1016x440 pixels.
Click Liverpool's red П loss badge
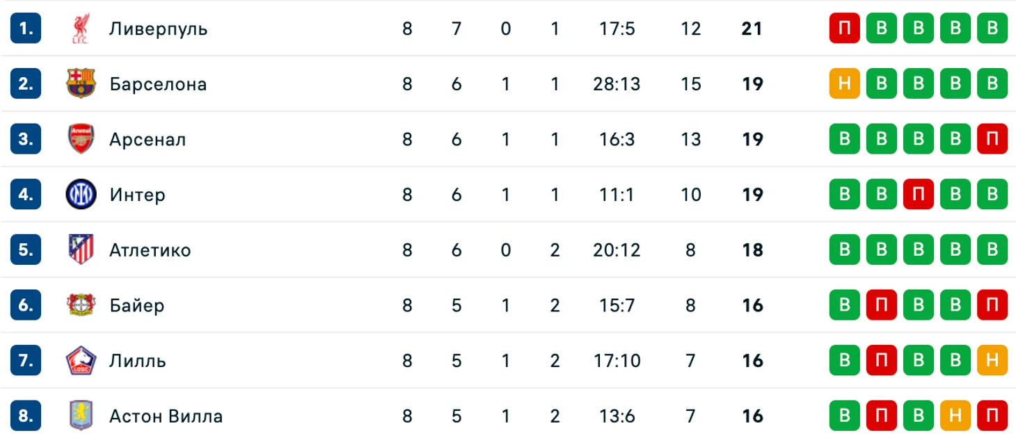point(844,28)
